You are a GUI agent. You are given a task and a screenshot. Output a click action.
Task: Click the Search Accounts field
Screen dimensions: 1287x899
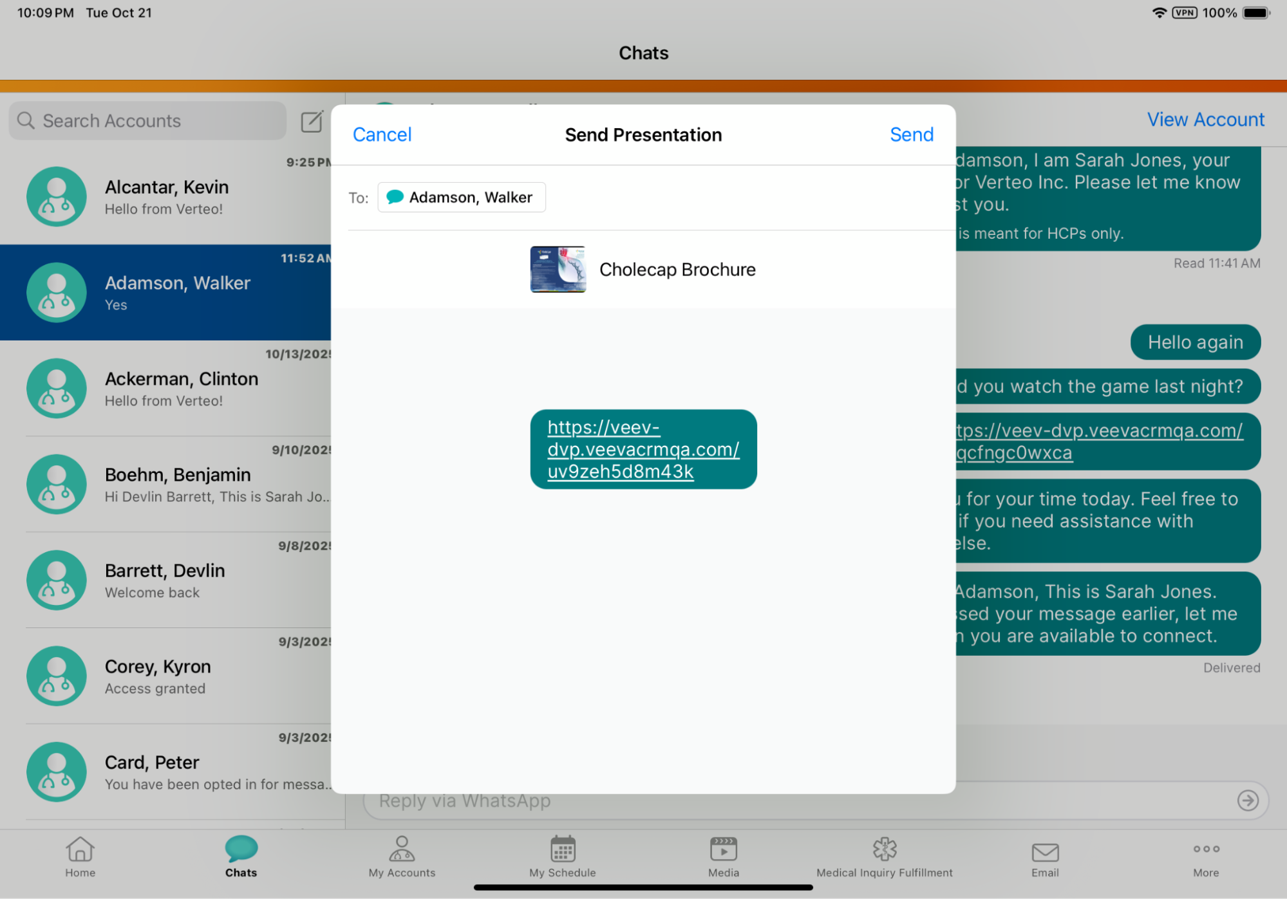click(x=148, y=121)
